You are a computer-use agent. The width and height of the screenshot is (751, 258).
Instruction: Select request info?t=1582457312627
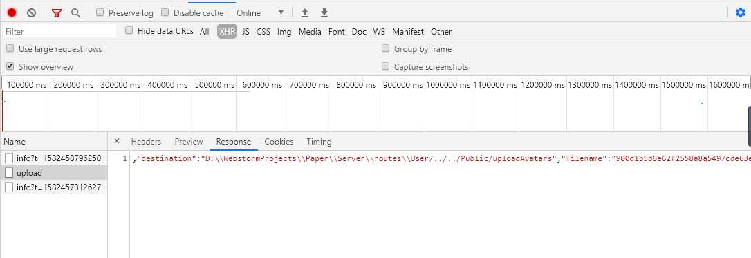(x=54, y=187)
